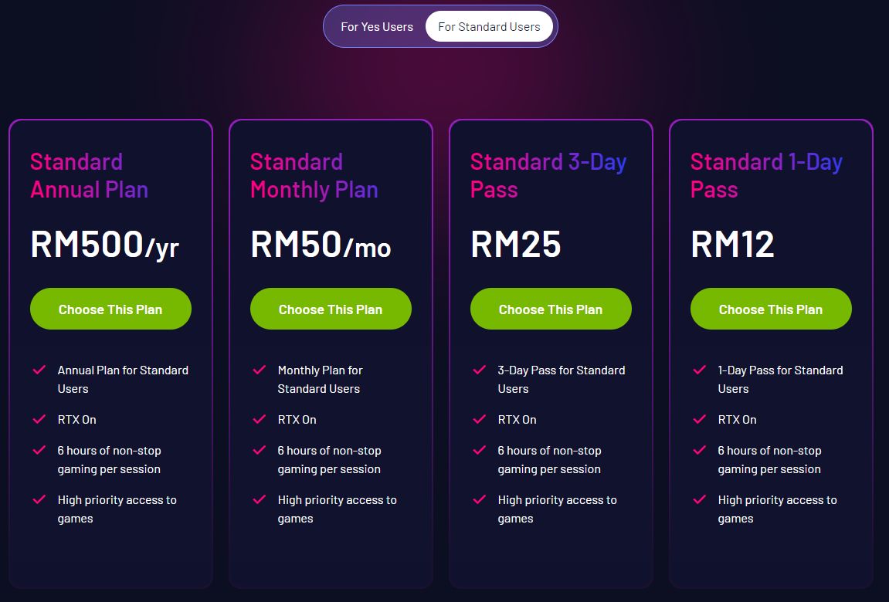Click the checkmark beside RTX On on Annual Plan
Screen dimensions: 889x602
pyautogui.click(x=39, y=419)
